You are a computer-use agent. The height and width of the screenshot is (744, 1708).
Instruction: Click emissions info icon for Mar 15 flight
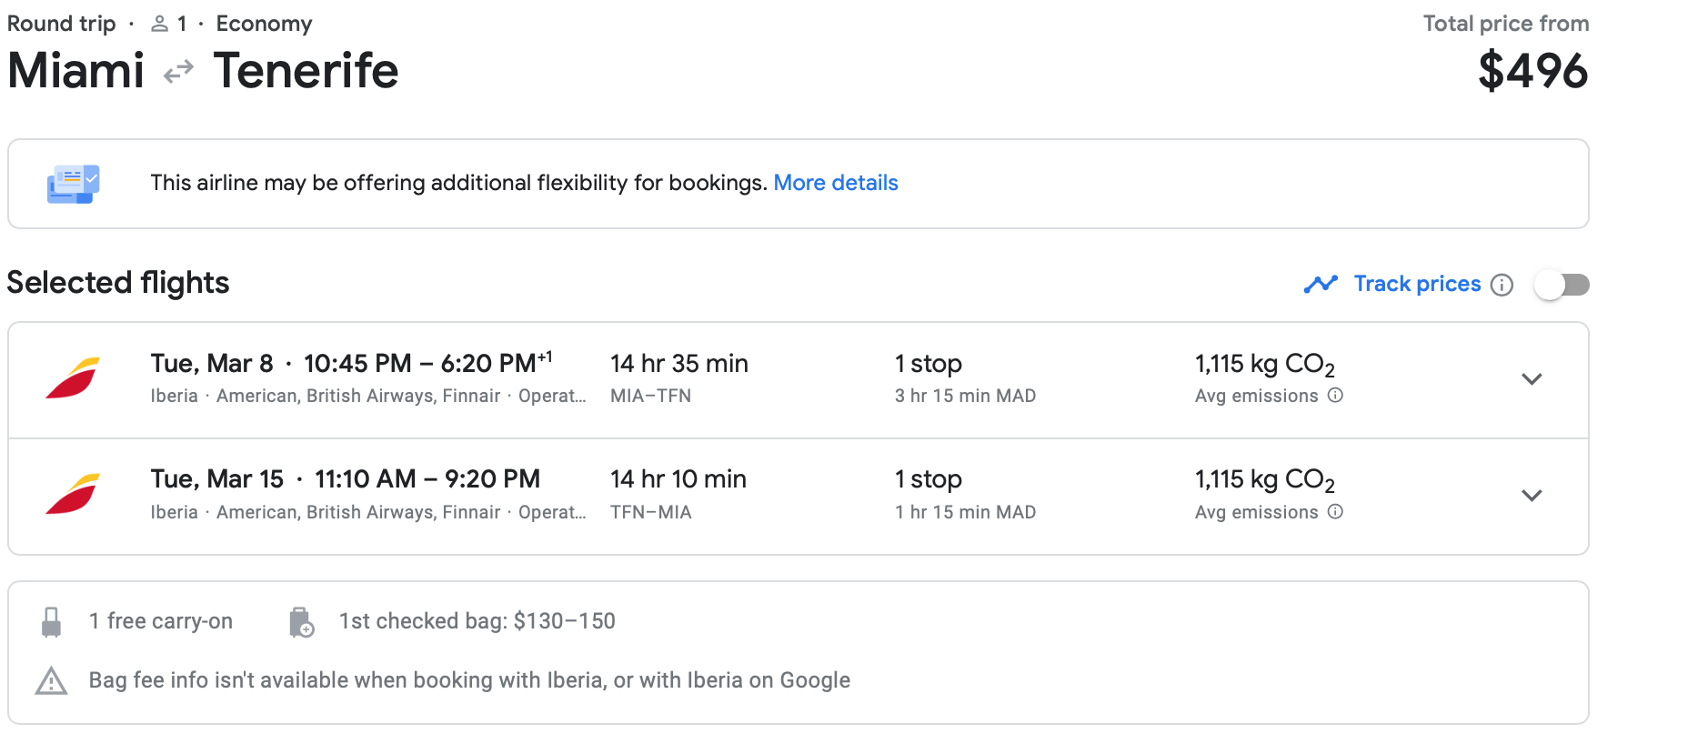coord(1335,512)
